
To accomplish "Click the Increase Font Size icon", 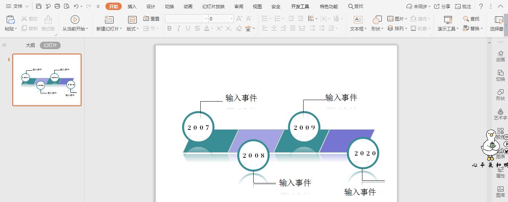I will click(239, 19).
